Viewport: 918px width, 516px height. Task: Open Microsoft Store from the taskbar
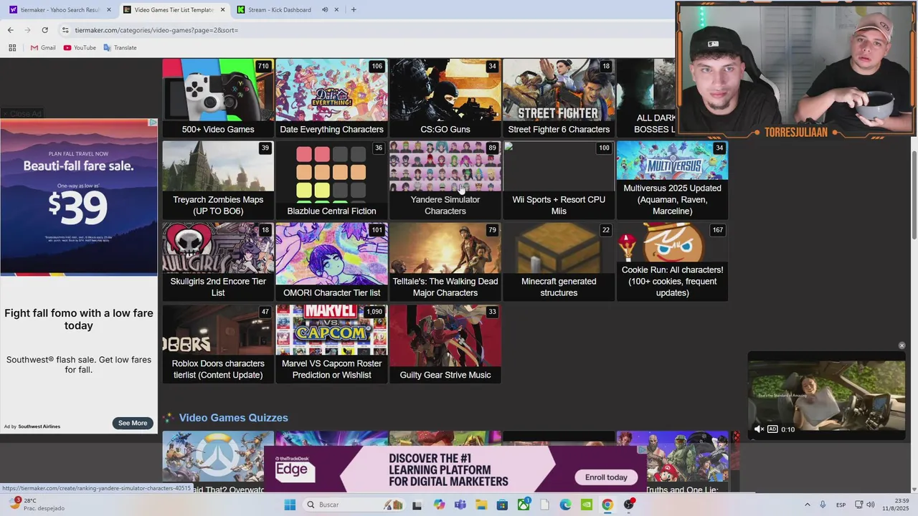pyautogui.click(x=502, y=505)
